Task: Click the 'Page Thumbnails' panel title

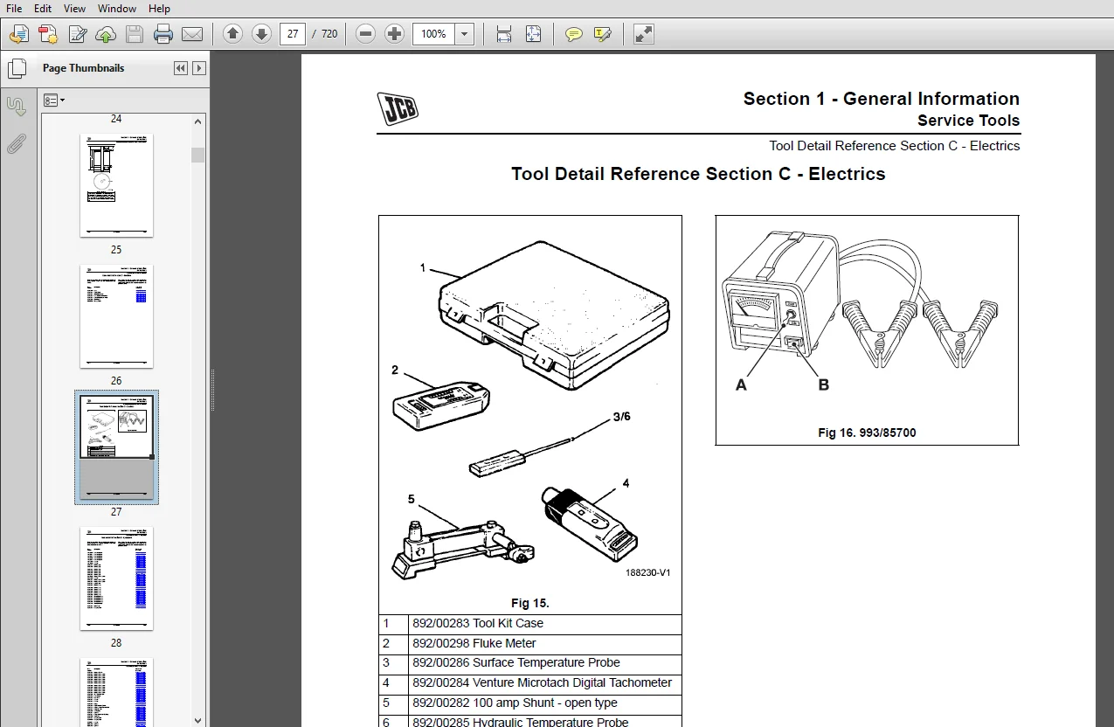Action: point(83,68)
